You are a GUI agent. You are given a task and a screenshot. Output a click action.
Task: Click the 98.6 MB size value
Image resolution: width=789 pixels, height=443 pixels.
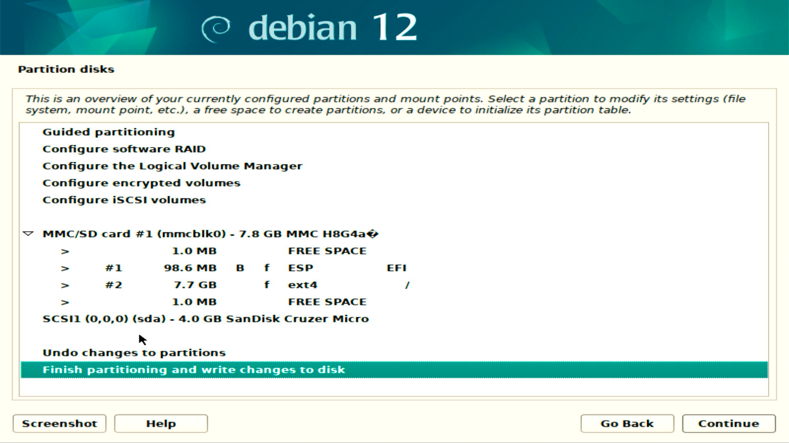click(190, 268)
